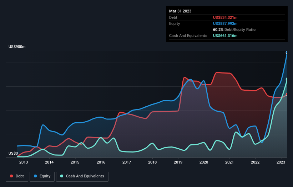Click the 2018 x-axis label

152,162
